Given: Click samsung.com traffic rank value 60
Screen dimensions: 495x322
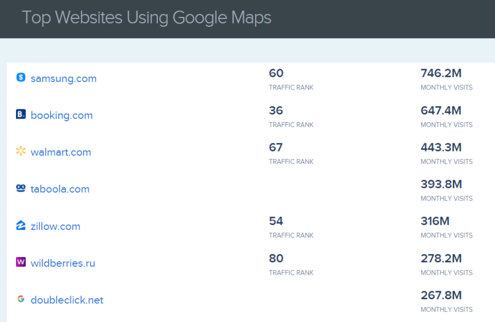Looking at the screenshot, I should (x=276, y=73).
